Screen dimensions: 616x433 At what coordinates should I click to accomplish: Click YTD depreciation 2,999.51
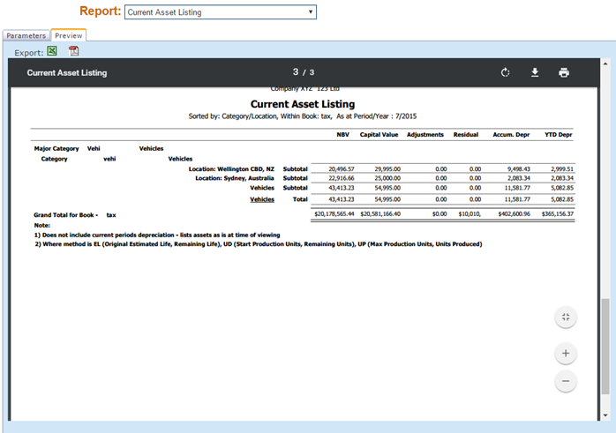[562, 169]
